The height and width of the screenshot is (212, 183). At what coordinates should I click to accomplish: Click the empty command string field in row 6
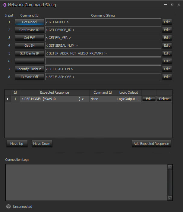click(x=103, y=61)
